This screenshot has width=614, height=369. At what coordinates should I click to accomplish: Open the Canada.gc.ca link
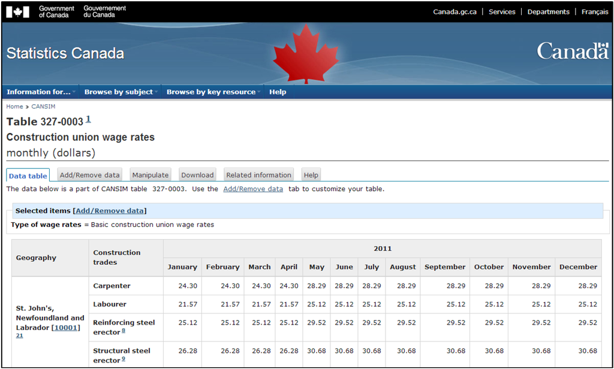click(455, 12)
